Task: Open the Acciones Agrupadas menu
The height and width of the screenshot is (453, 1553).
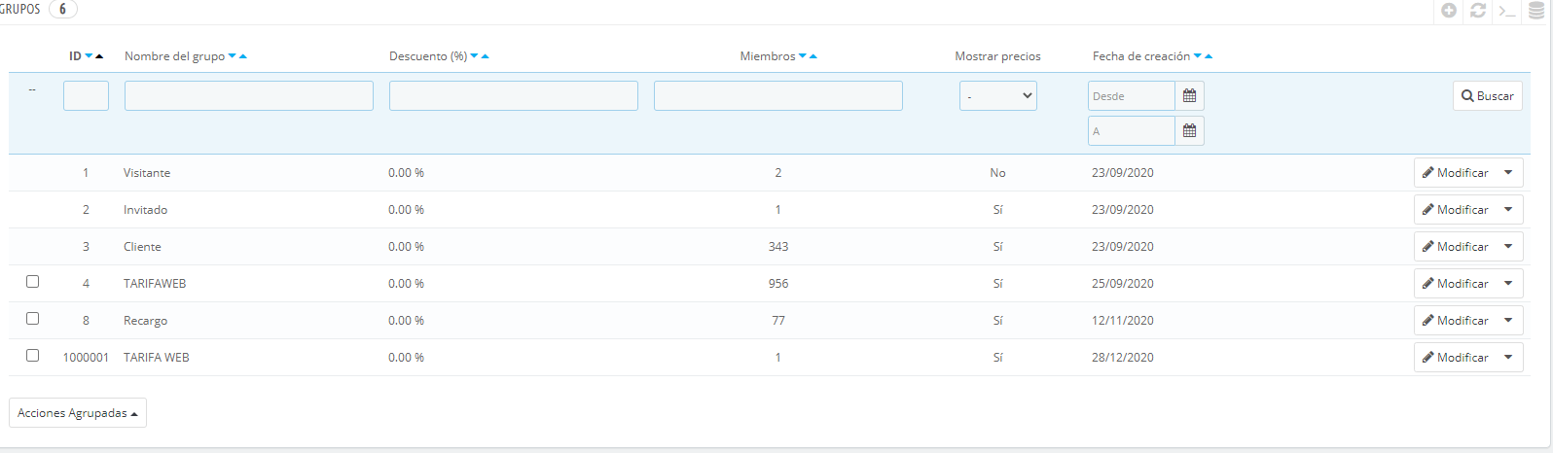Action: (x=78, y=413)
